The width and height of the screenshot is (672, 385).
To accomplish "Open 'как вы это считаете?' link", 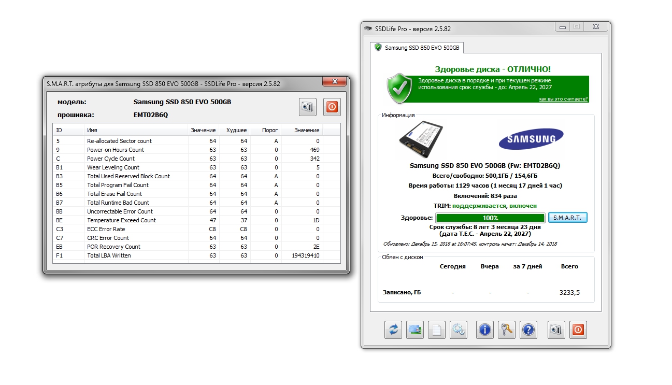I will point(563,98).
